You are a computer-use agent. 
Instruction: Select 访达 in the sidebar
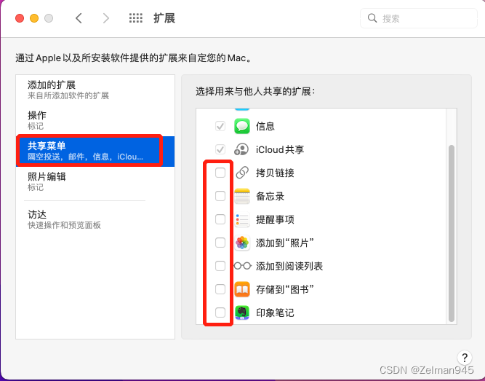tap(95, 219)
